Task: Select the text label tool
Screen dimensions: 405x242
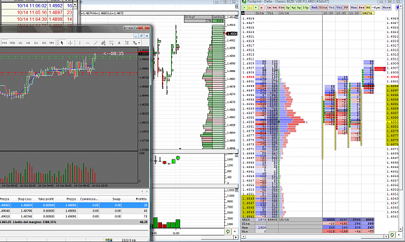Action: (x=127, y=43)
